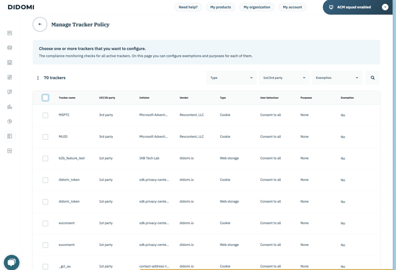The image size is (396, 270).
Task: Click Web storage type in b2b_feature_test row
Action: click(x=229, y=159)
